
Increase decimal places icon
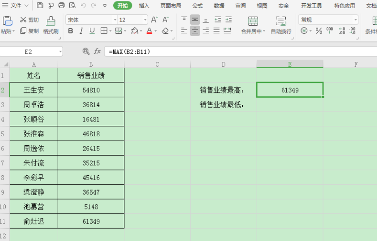pyautogui.click(x=342, y=30)
